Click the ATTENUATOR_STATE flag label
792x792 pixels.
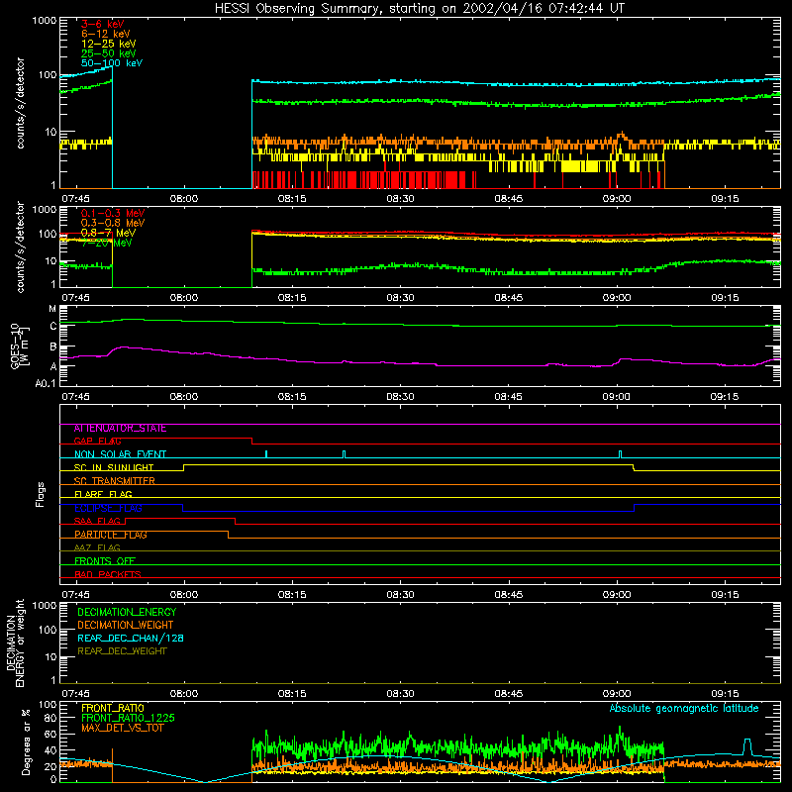coord(120,429)
